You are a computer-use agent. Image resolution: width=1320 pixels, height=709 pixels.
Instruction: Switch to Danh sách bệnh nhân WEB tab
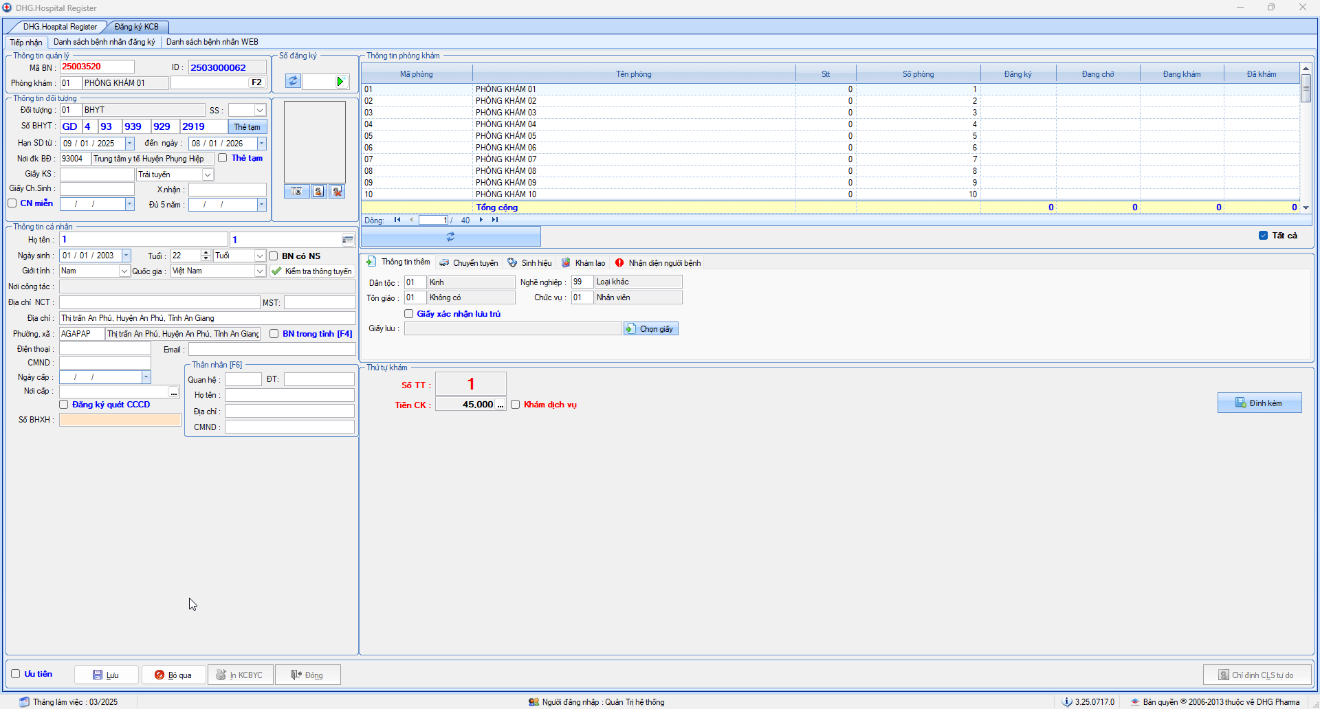click(212, 42)
